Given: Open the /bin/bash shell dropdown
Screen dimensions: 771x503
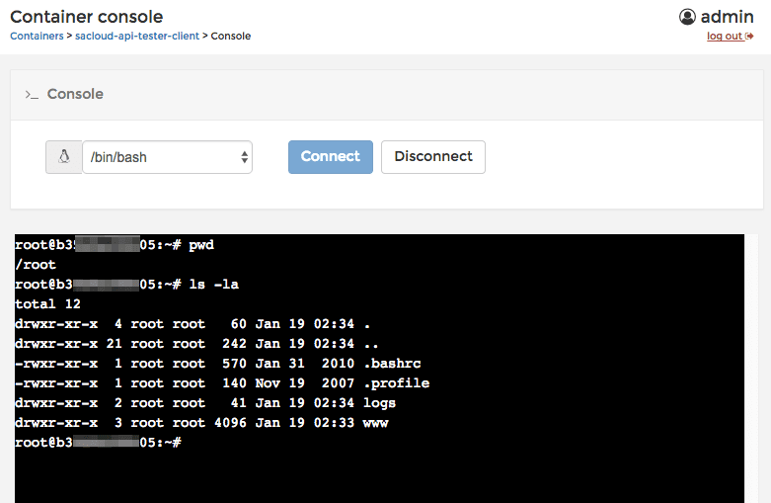Looking at the screenshot, I should [x=167, y=157].
